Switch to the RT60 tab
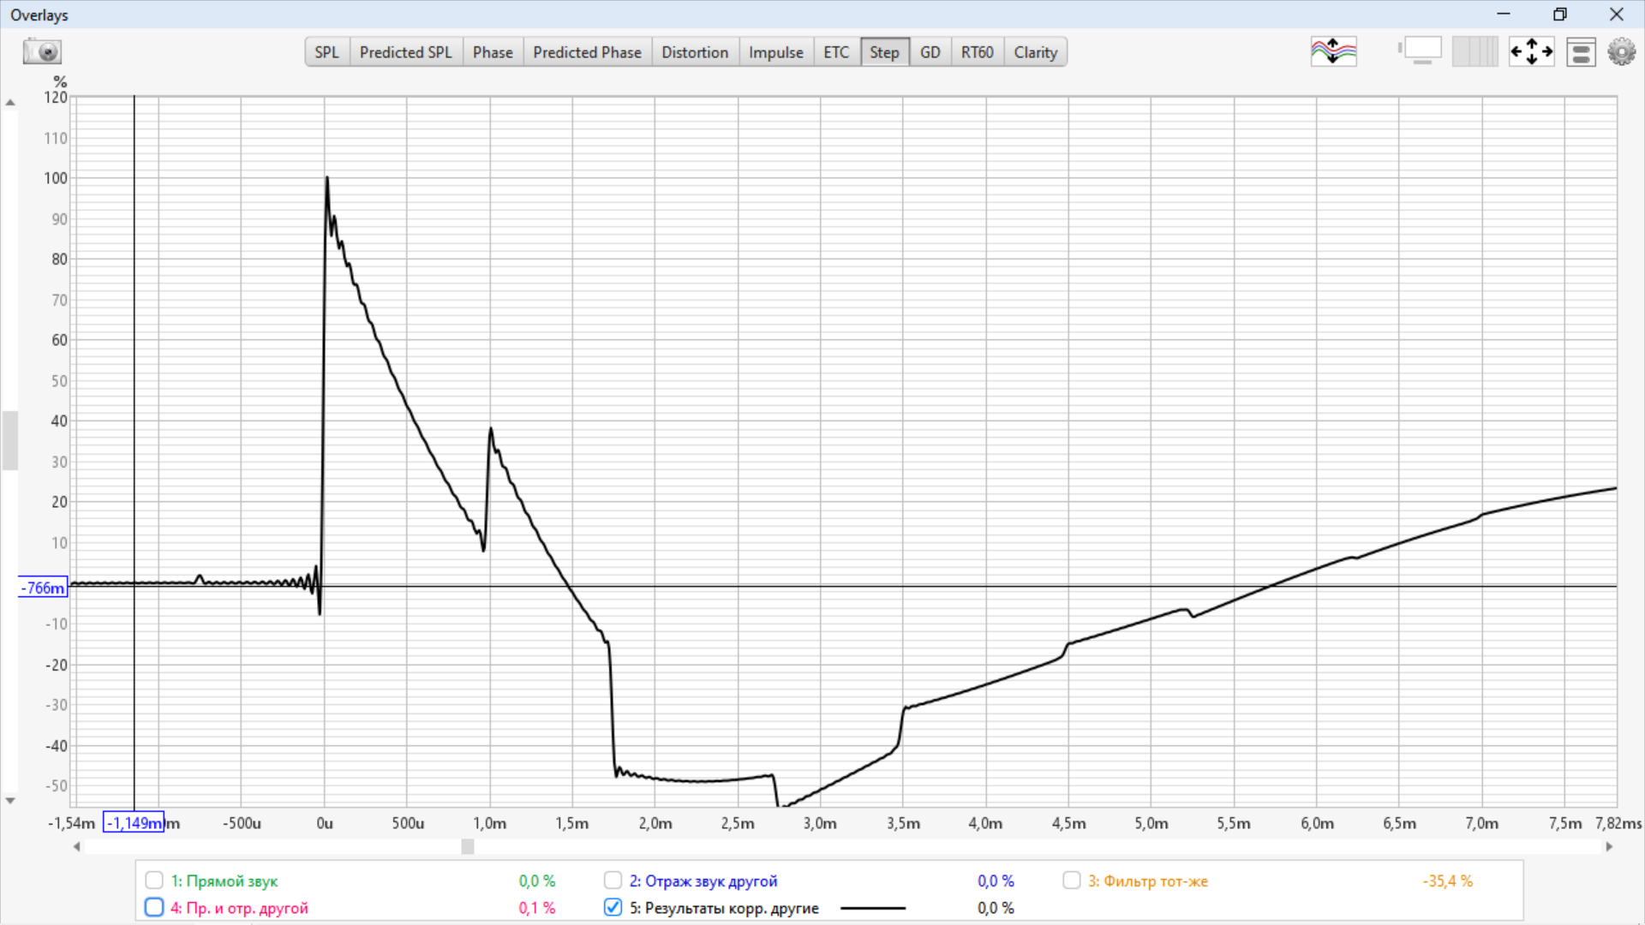This screenshot has height=925, width=1645. [977, 52]
